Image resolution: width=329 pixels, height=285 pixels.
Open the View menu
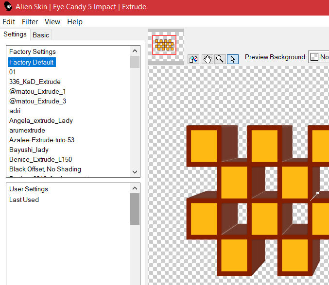(x=52, y=22)
